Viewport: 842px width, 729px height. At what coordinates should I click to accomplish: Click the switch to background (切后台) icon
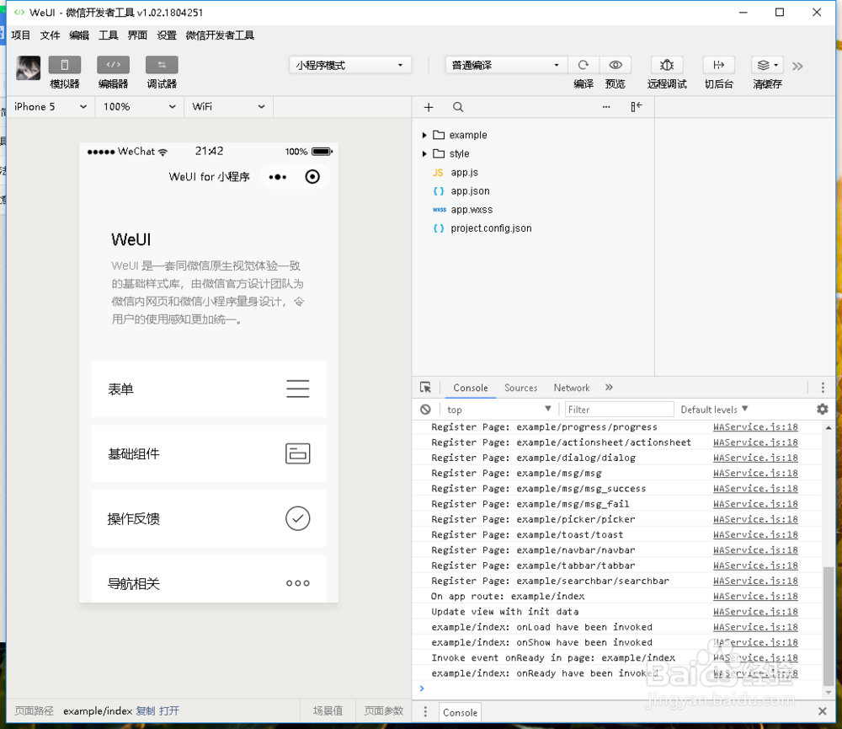click(x=718, y=65)
